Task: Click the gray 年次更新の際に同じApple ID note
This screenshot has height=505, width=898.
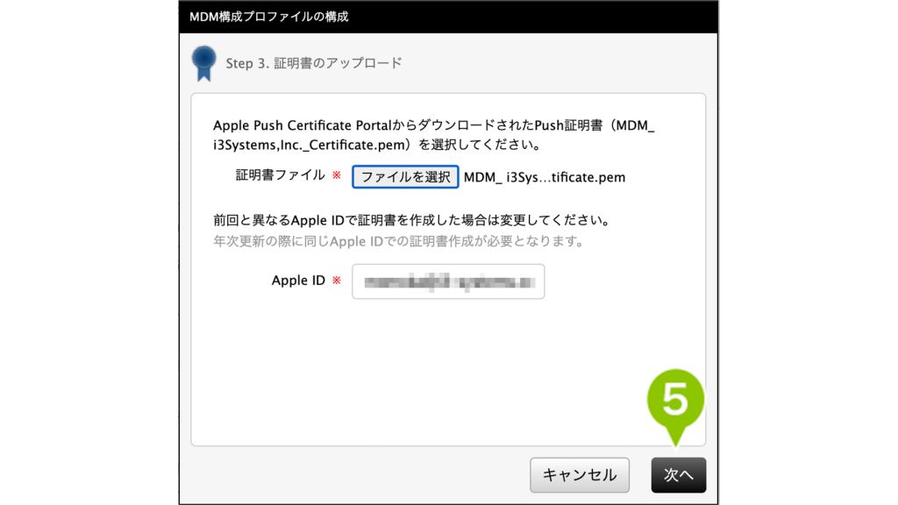Action: tap(399, 242)
